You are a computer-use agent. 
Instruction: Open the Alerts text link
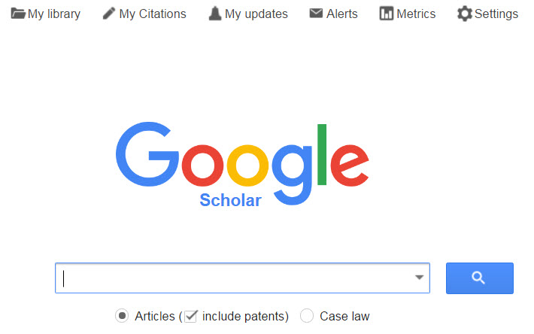[x=342, y=14]
